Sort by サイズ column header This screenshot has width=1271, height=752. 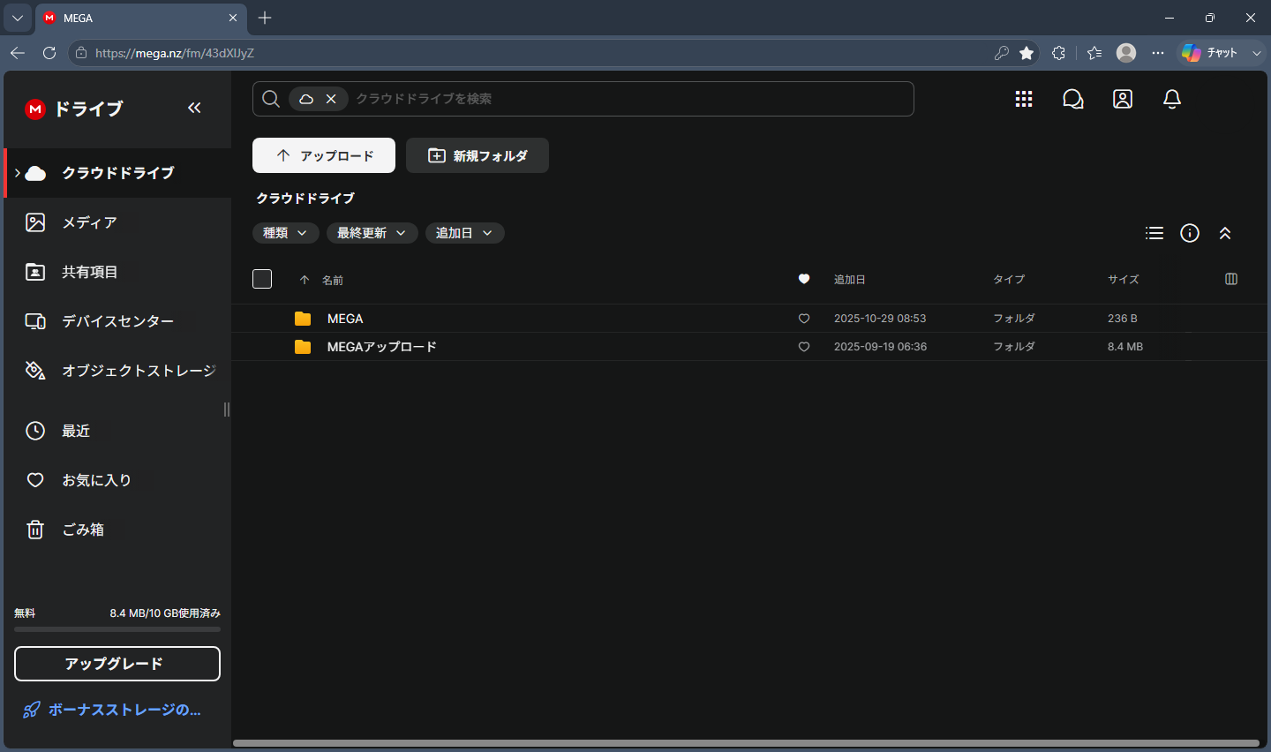click(x=1124, y=280)
